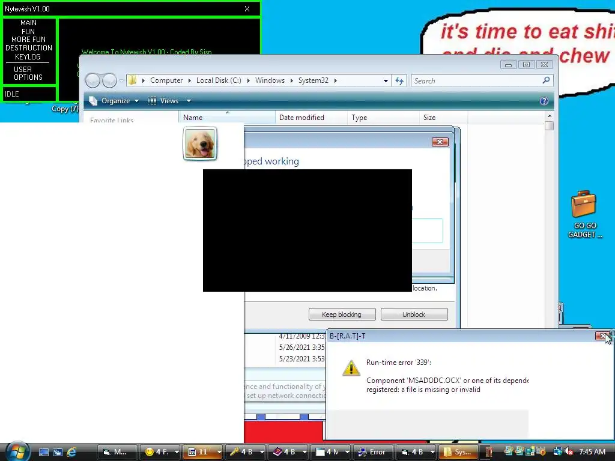Screen dimensions: 615x461
Task: Click the Unblock button
Action: (x=414, y=315)
